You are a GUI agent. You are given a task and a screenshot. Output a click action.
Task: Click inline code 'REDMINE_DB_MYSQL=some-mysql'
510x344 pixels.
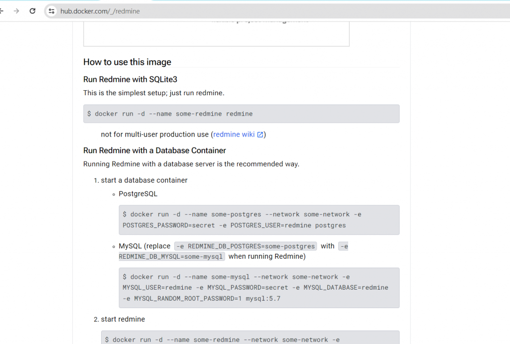click(172, 256)
